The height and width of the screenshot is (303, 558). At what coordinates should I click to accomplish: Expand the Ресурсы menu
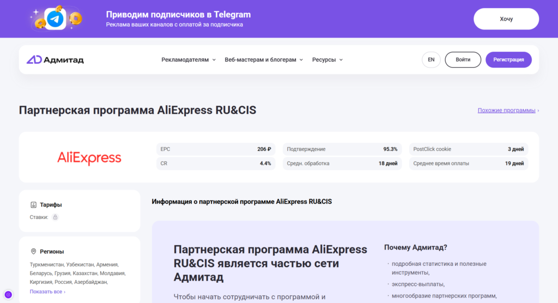(327, 60)
